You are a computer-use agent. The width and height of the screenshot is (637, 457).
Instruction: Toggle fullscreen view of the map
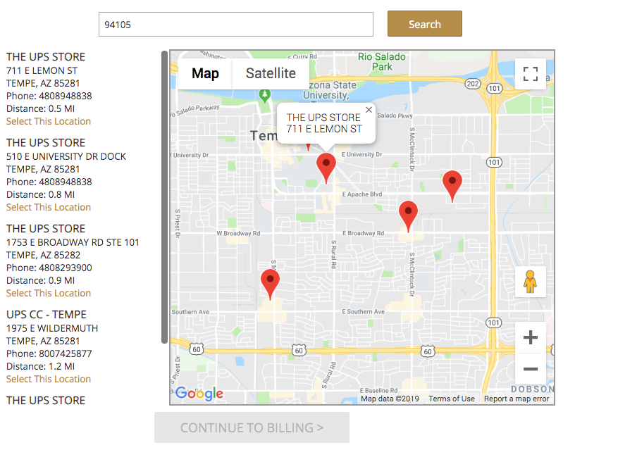click(530, 74)
